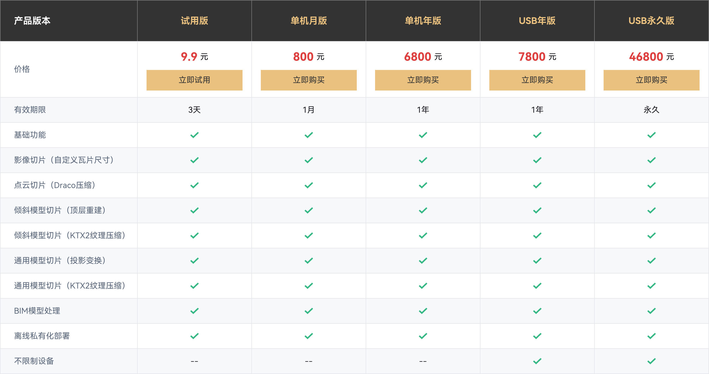Viewport: 709px width, 374px height.
Task: Click 立即购买 button for 单机月版
Action: coord(309,80)
